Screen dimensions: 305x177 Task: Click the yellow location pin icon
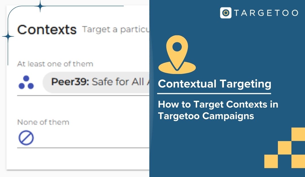click(177, 54)
